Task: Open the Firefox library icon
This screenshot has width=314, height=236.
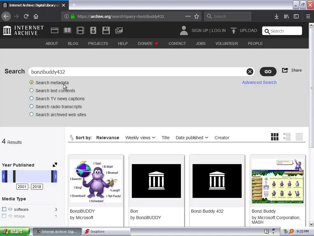Action: pos(286,16)
